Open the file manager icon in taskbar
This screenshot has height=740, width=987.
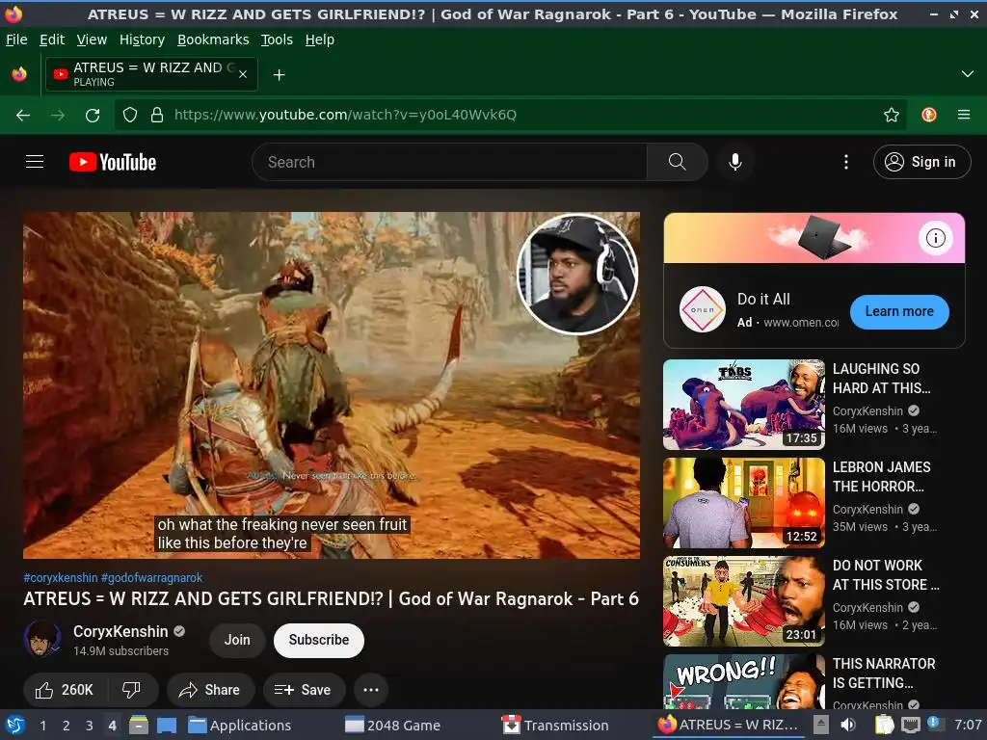click(x=139, y=726)
